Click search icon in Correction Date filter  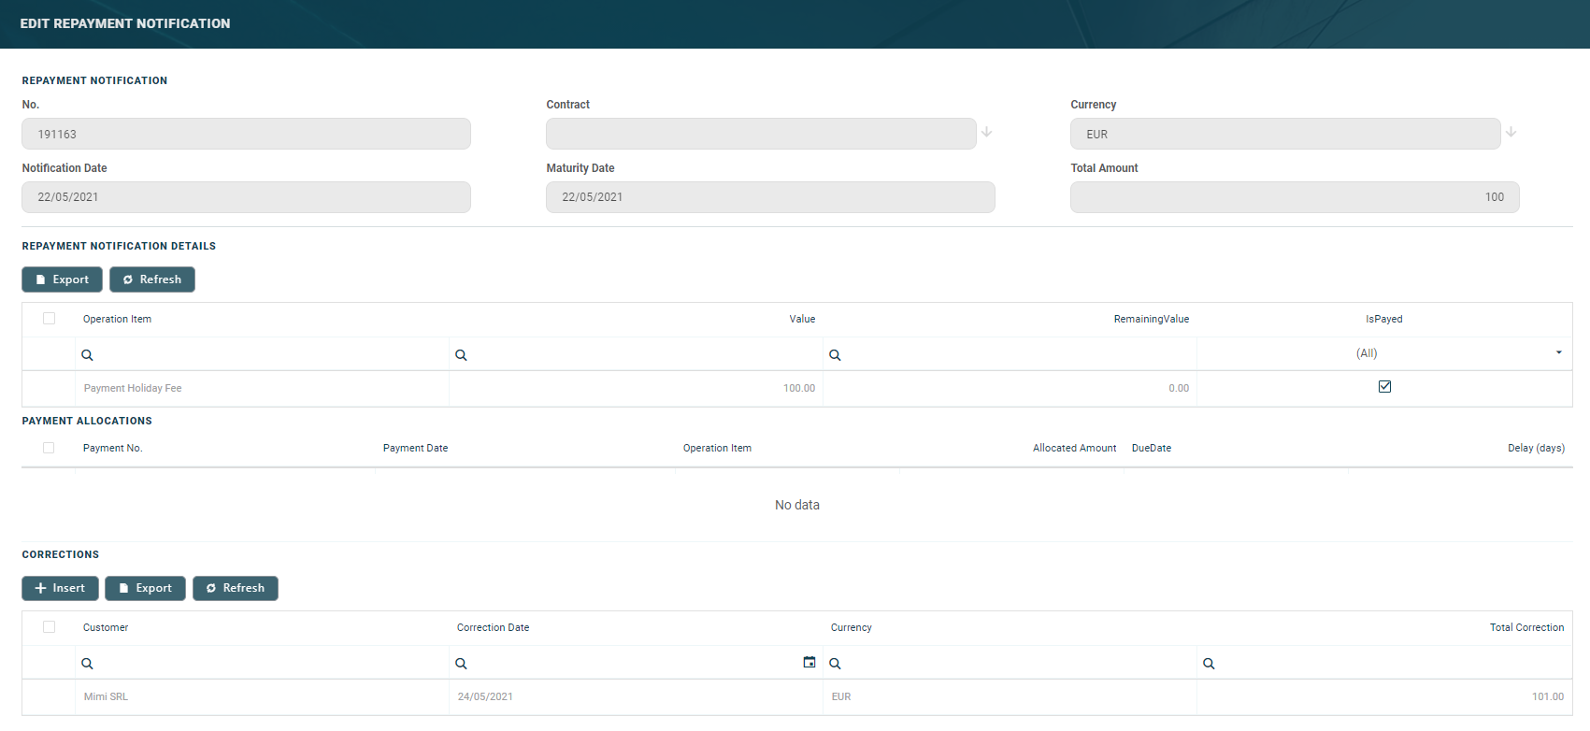click(461, 664)
